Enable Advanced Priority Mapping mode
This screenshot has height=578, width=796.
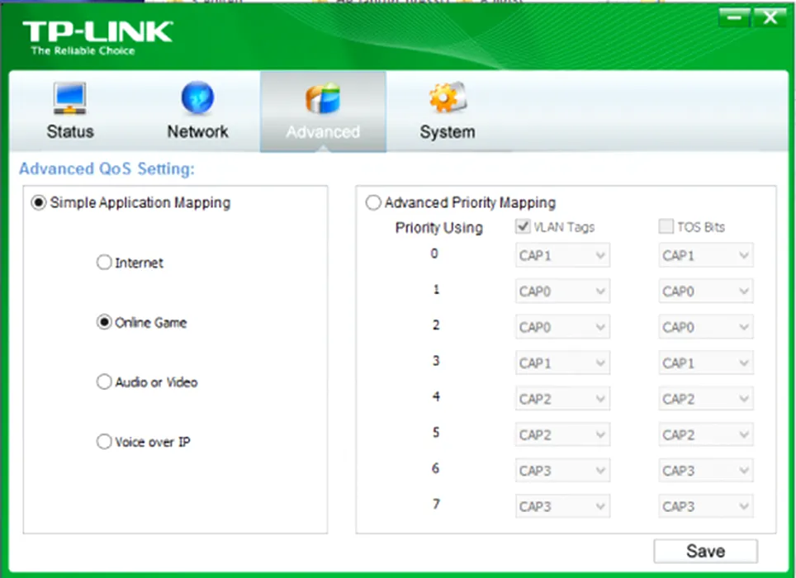pos(374,202)
